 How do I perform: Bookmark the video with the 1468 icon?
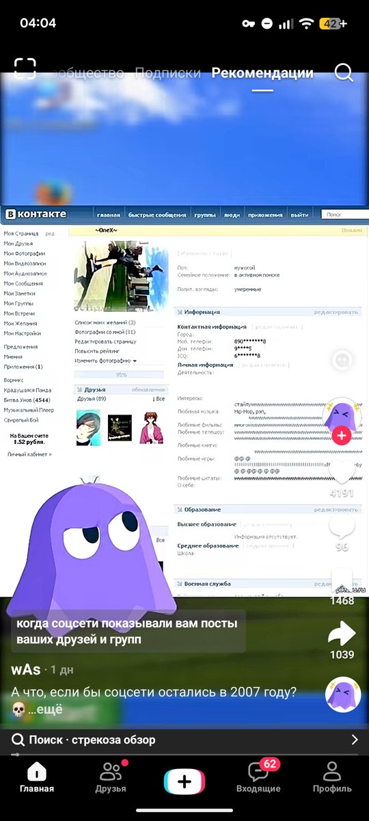pyautogui.click(x=342, y=580)
